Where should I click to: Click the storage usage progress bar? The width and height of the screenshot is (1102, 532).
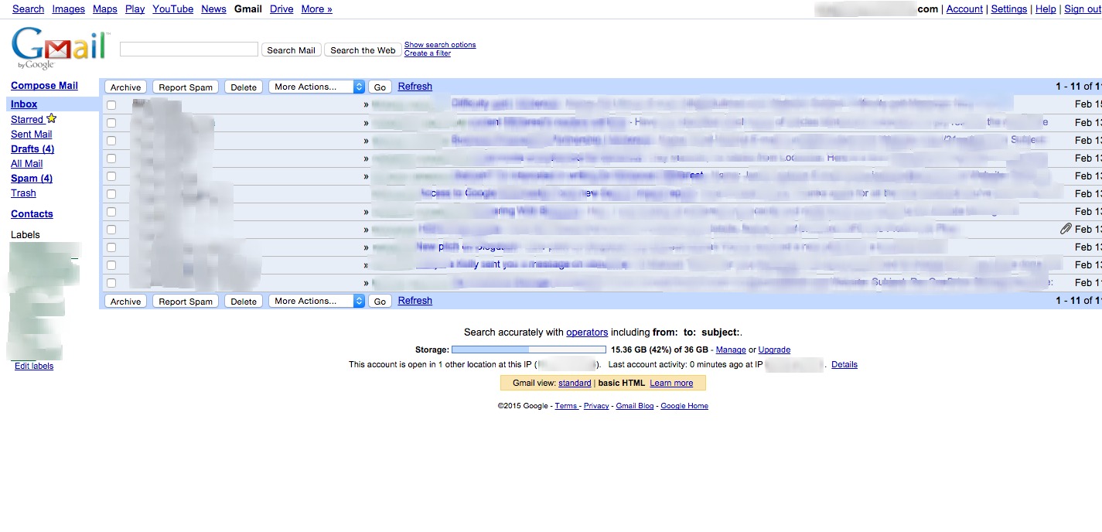pos(529,350)
